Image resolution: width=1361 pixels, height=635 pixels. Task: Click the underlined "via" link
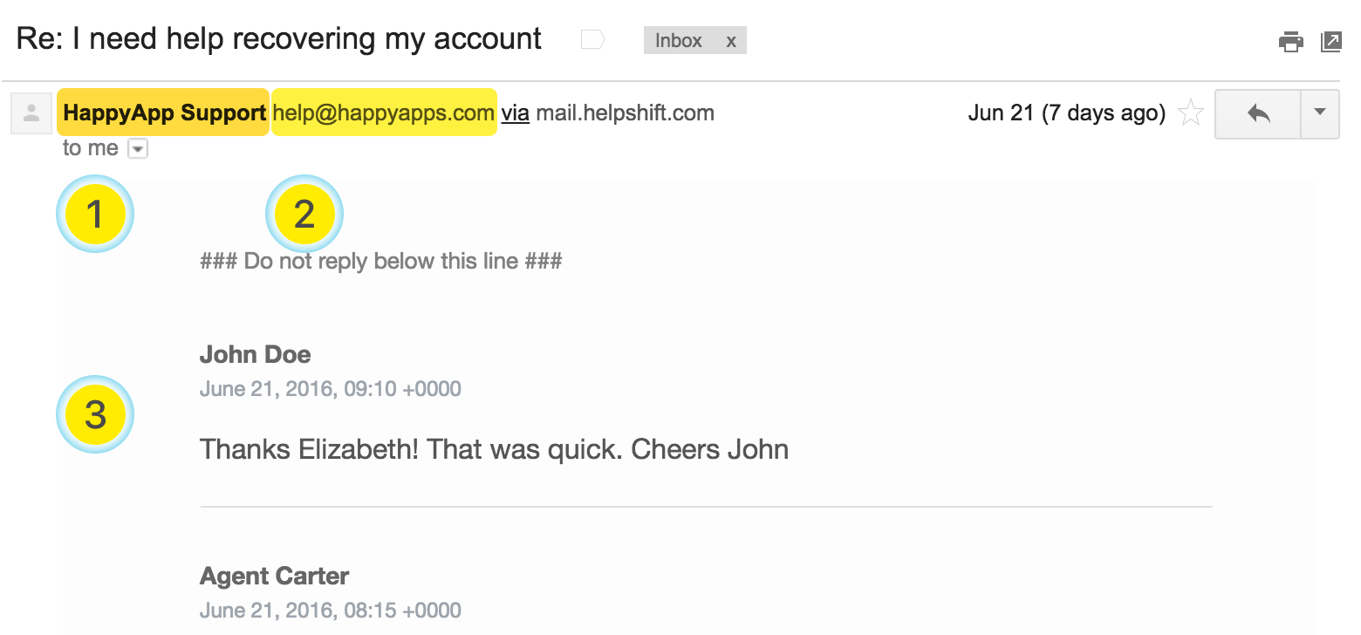click(x=516, y=113)
